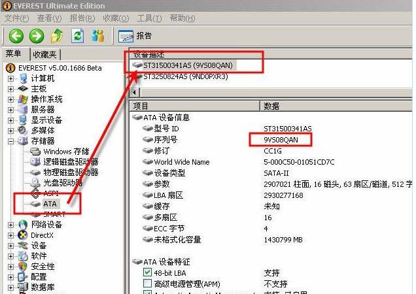Toggle the 48-bit LBA checkbox
This screenshot has width=416, height=294.
tap(148, 272)
